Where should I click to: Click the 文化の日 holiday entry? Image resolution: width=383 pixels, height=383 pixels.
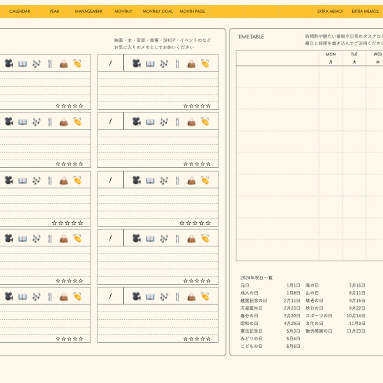coord(314,323)
